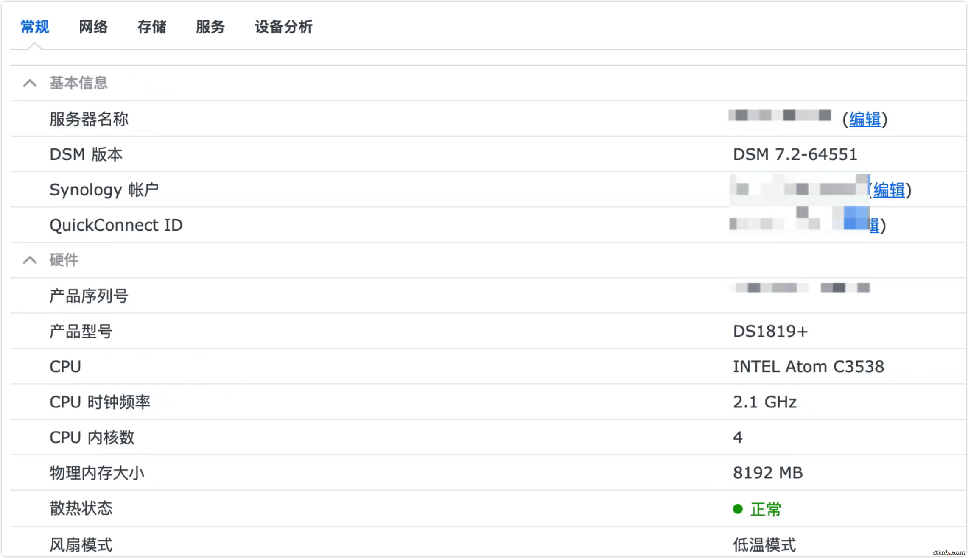This screenshot has width=968, height=558.
Task: Collapse the 基本信息 section chevron
Action: pyautogui.click(x=30, y=83)
